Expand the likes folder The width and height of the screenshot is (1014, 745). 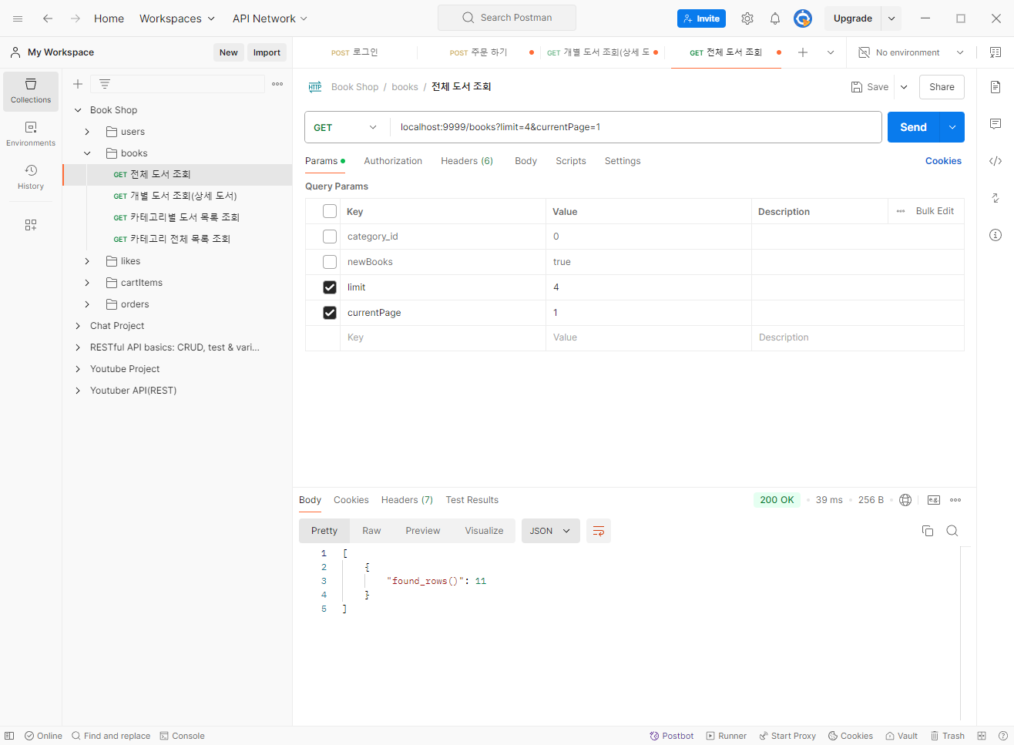[87, 261]
